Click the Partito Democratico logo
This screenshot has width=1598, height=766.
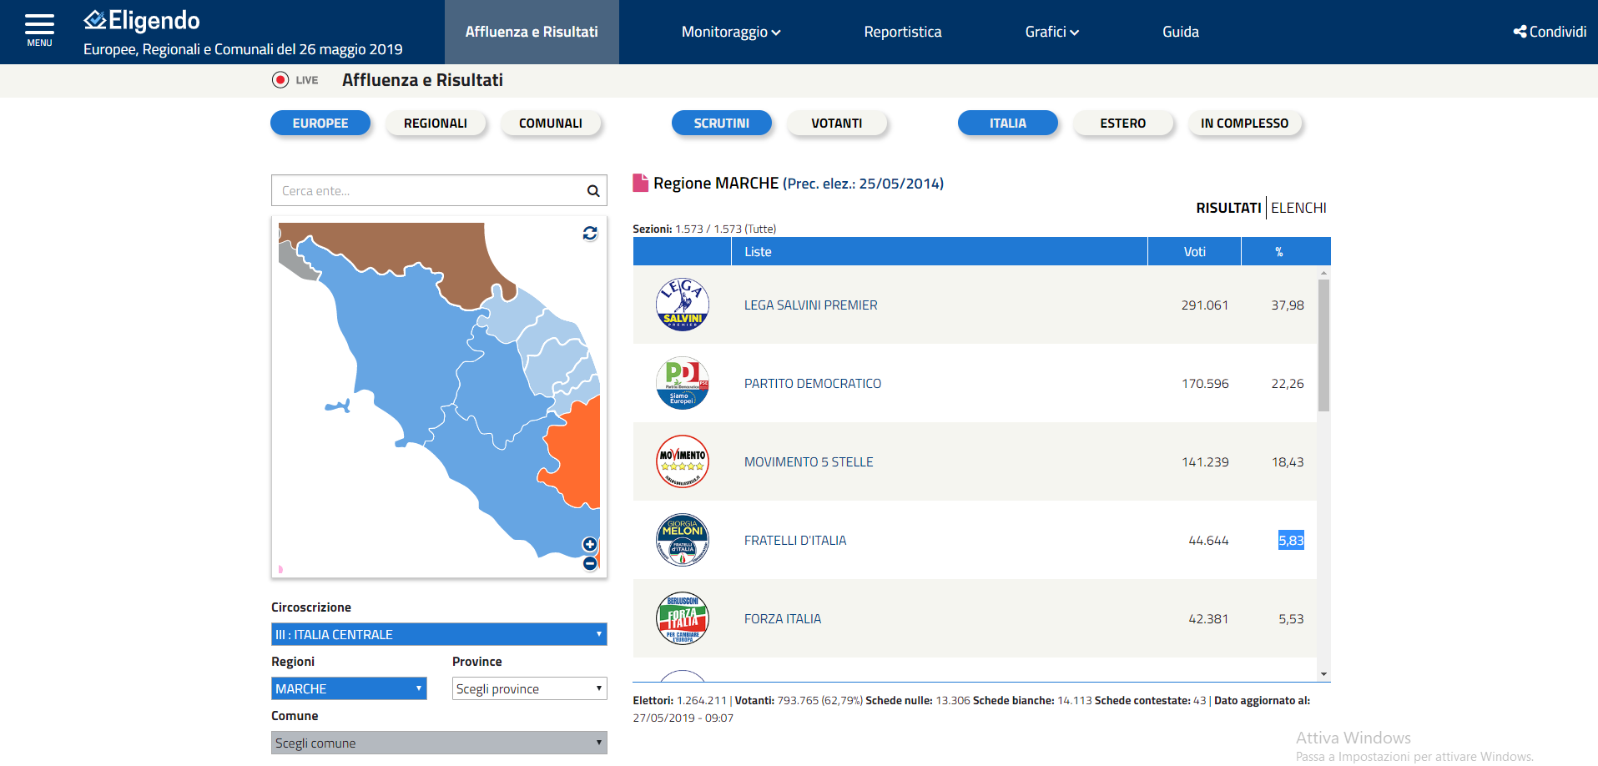(683, 383)
